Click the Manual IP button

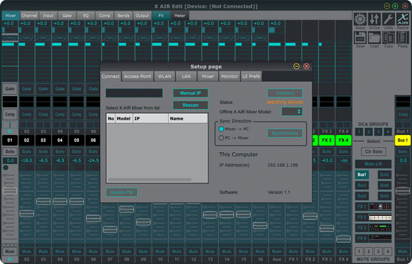pos(191,93)
